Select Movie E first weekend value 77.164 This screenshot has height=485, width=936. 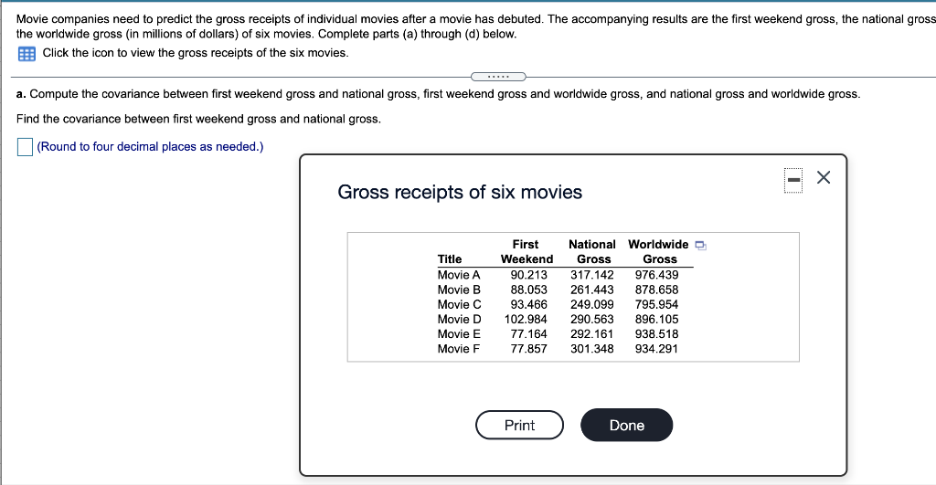pyautogui.click(x=528, y=334)
